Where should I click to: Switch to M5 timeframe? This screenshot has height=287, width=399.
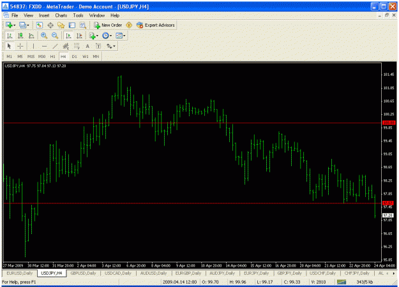point(20,56)
